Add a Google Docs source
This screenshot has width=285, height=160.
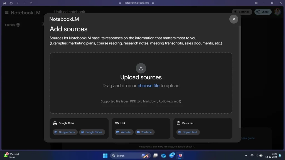pyautogui.click(x=65, y=132)
